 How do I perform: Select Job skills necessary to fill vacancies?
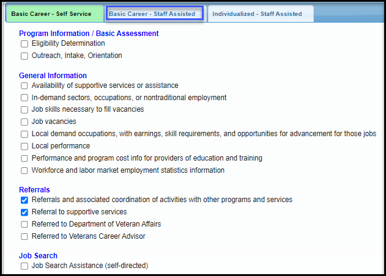[x=24, y=110]
